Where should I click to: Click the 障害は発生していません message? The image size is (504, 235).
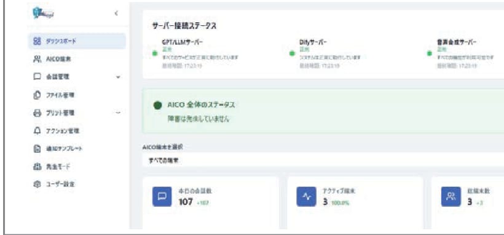198,119
